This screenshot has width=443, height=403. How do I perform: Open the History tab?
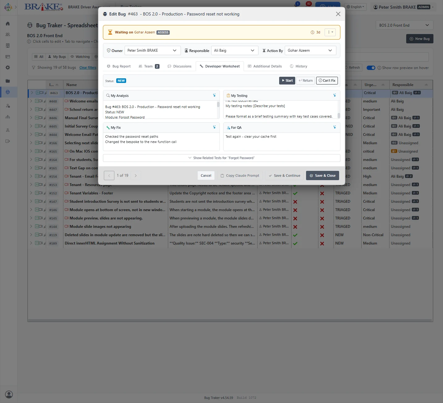[x=299, y=66]
